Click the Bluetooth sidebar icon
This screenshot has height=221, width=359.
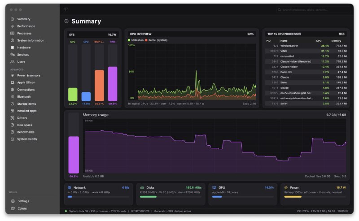tap(13, 96)
